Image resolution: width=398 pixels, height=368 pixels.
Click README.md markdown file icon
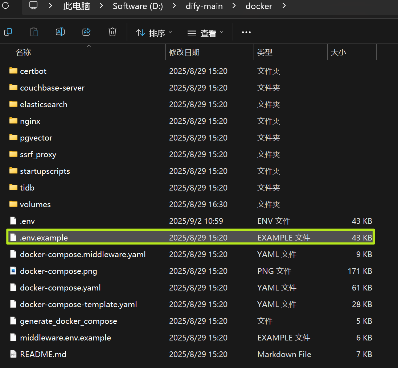point(13,354)
